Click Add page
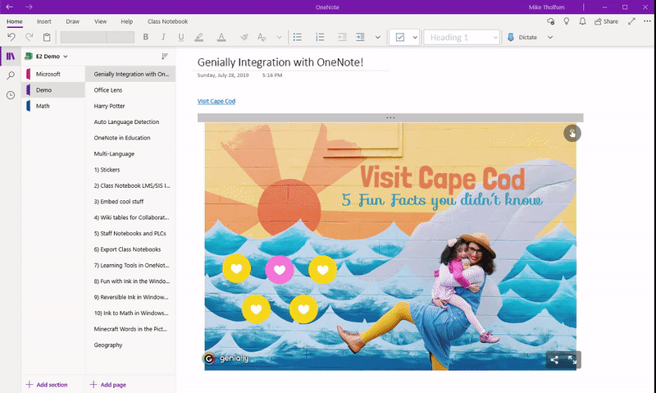This screenshot has height=393, width=656. (x=108, y=385)
